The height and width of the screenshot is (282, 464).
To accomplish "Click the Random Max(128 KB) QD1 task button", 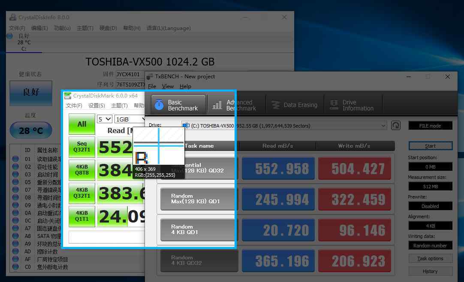I will pos(199,199).
